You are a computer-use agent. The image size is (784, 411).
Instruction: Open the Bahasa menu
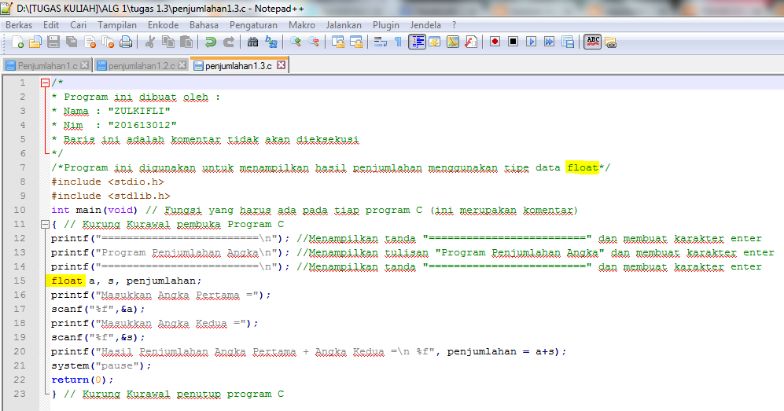coord(204,25)
